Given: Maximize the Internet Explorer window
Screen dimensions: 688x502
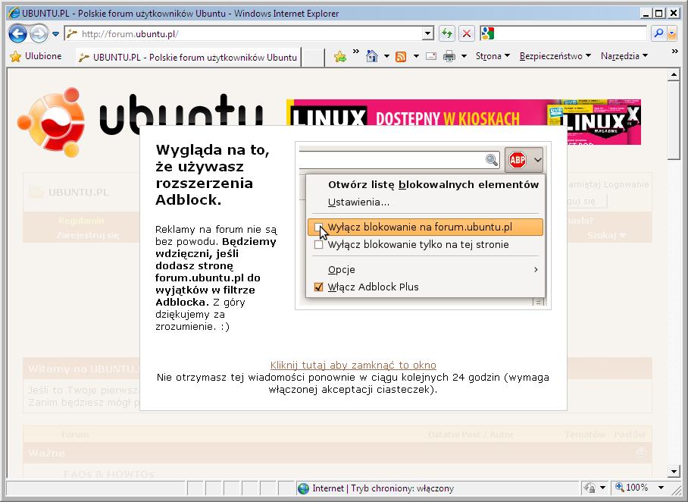Looking at the screenshot, I should (x=659, y=13).
